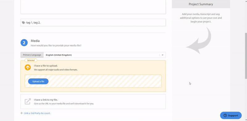The image size is (247, 121).
Task: Open the Support chat button
Action: (x=231, y=115)
